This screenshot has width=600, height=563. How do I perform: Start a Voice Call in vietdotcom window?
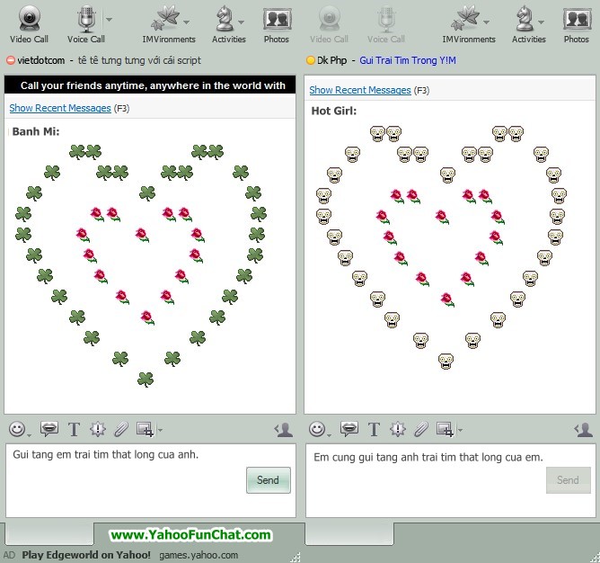coord(86,23)
